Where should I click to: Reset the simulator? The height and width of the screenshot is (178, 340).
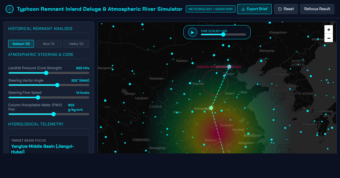286,9
